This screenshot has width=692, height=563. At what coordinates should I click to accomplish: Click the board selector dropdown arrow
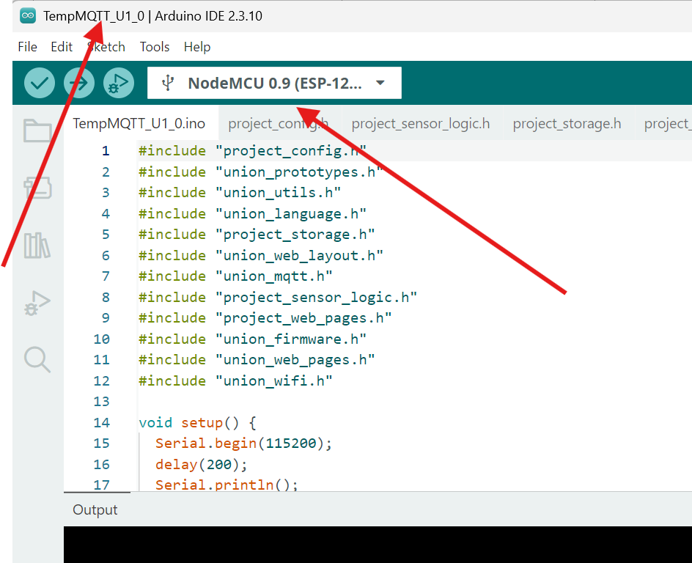tap(380, 83)
